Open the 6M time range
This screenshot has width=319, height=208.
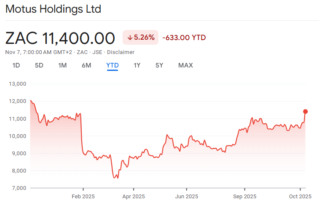coord(86,65)
